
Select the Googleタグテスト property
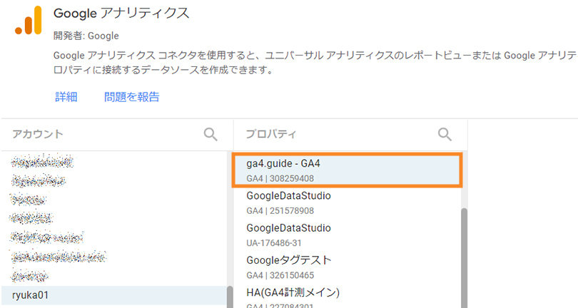pyautogui.click(x=347, y=267)
